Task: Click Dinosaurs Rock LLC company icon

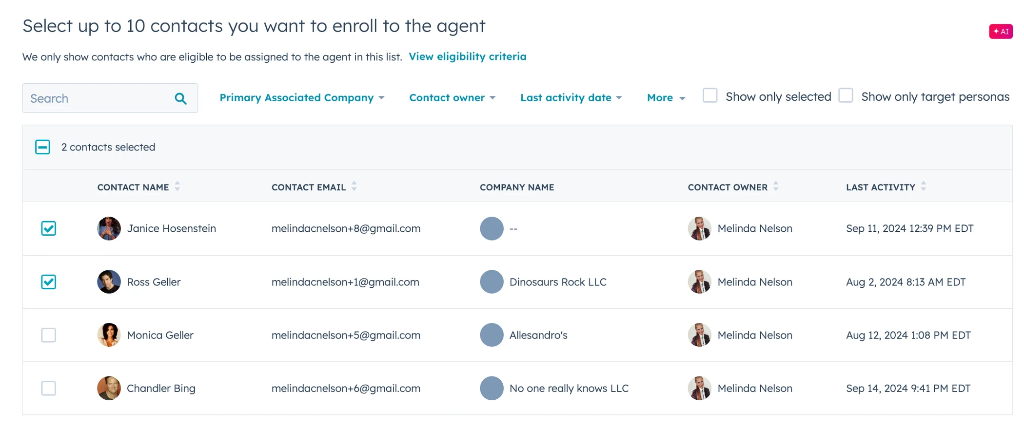Action: tap(492, 282)
